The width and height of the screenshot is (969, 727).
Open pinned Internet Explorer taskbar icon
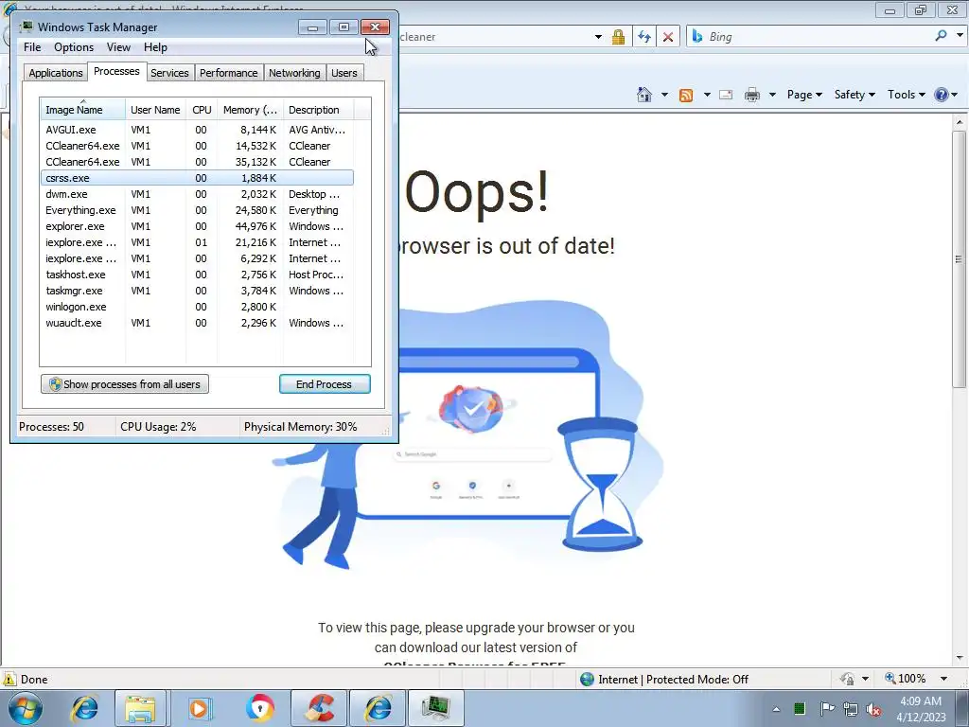click(84, 708)
